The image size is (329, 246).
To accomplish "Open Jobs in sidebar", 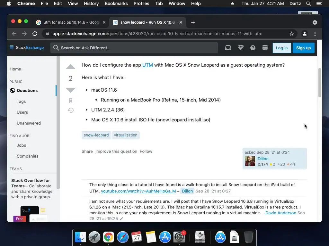I will click(22, 145).
